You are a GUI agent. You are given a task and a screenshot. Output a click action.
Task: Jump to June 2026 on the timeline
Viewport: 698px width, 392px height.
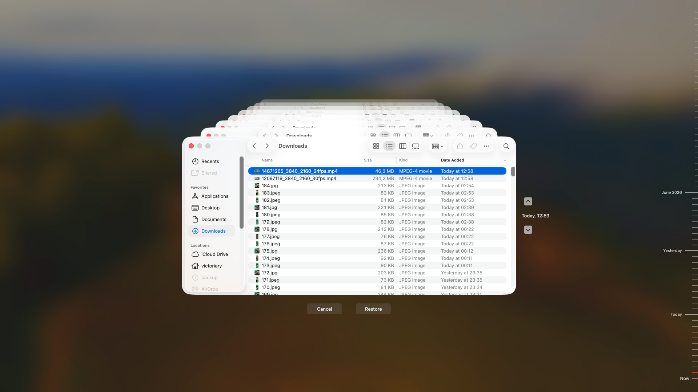point(671,192)
